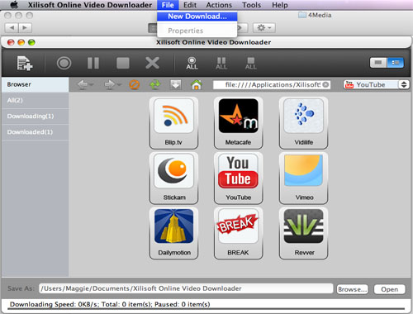
Task: Pause all downloads with ALL pause icon
Action: pyautogui.click(x=221, y=63)
